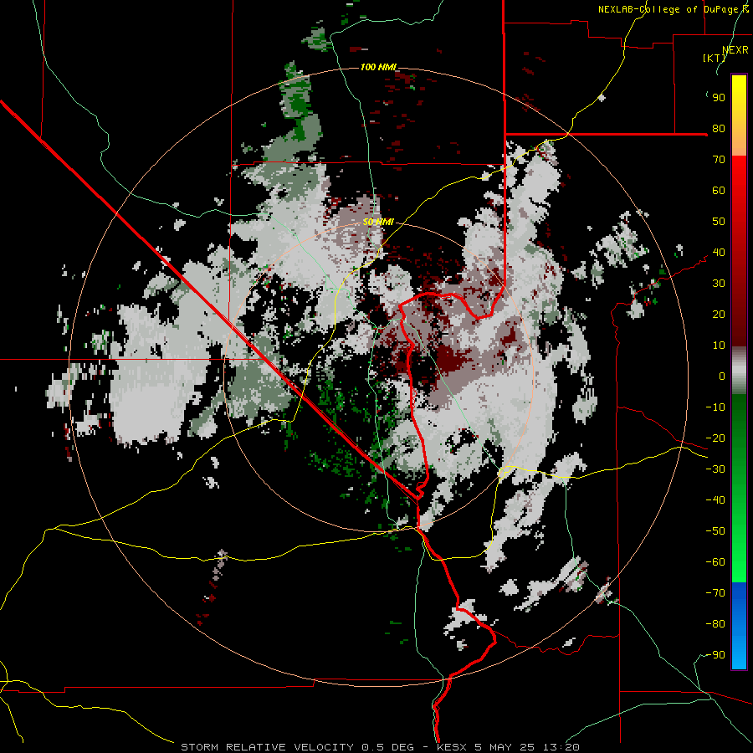Click the -90 value on the velocity scale
Viewport: 753px width, 753px height.
click(715, 655)
